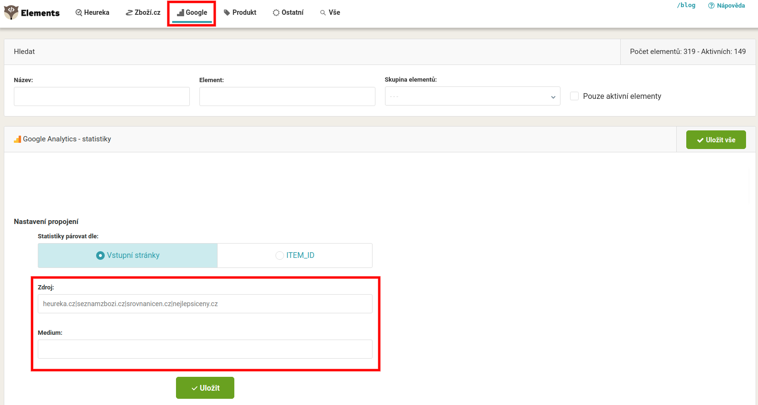
Task: Open the Produkt tab
Action: (240, 12)
